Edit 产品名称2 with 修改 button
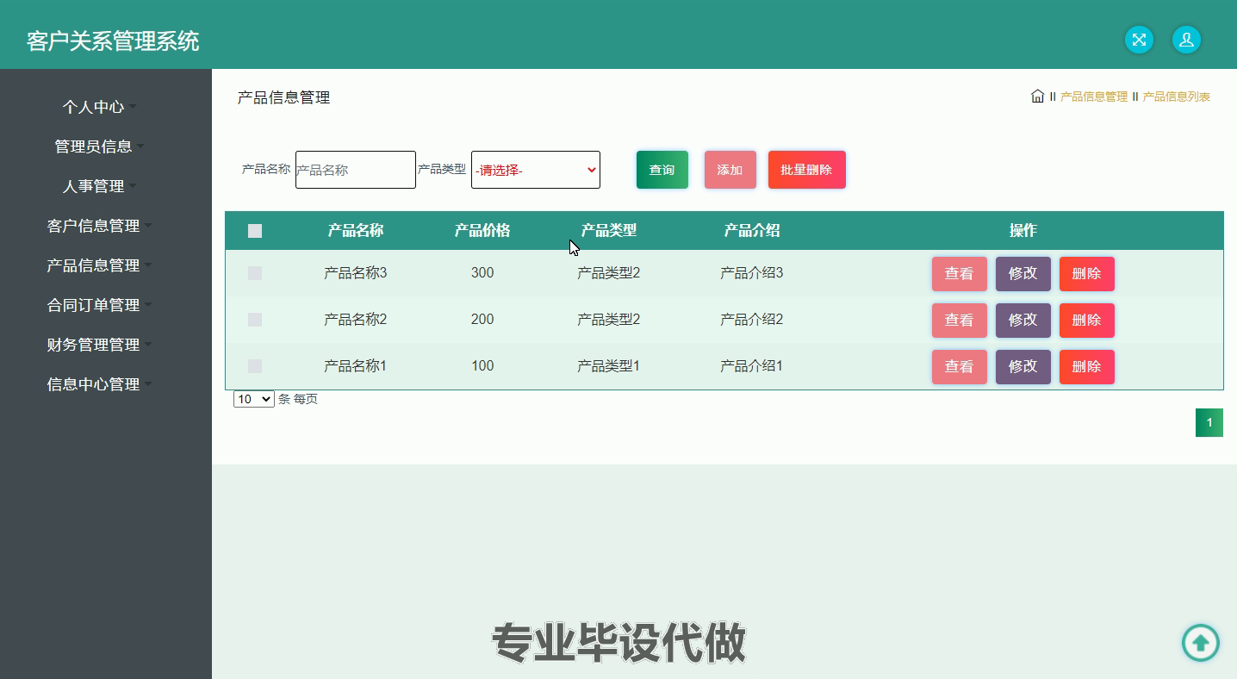The image size is (1237, 679). (1023, 321)
